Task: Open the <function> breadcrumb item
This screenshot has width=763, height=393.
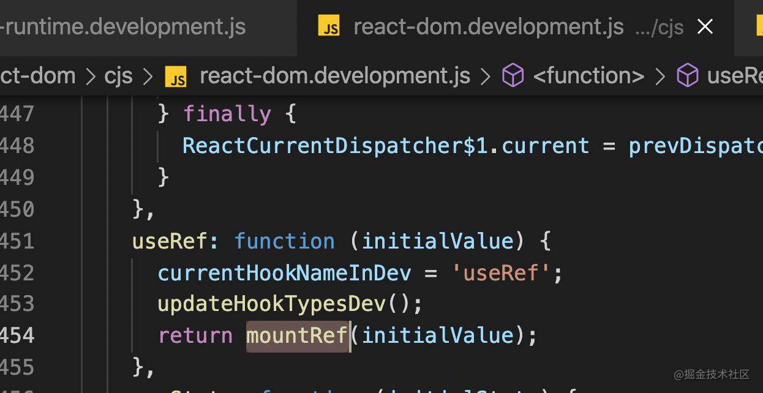Action: point(588,76)
